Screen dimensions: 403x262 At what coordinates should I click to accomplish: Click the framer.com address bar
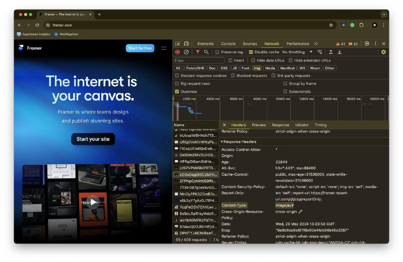(190, 25)
